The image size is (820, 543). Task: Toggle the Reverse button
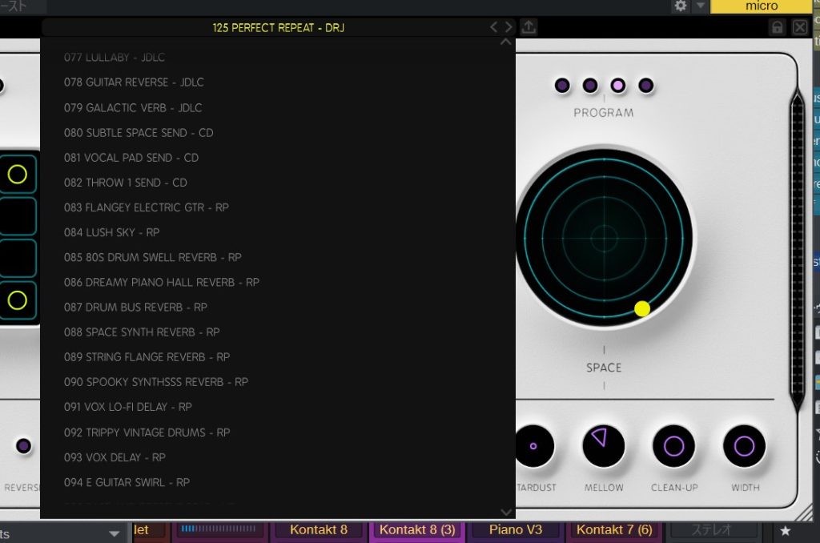click(23, 446)
